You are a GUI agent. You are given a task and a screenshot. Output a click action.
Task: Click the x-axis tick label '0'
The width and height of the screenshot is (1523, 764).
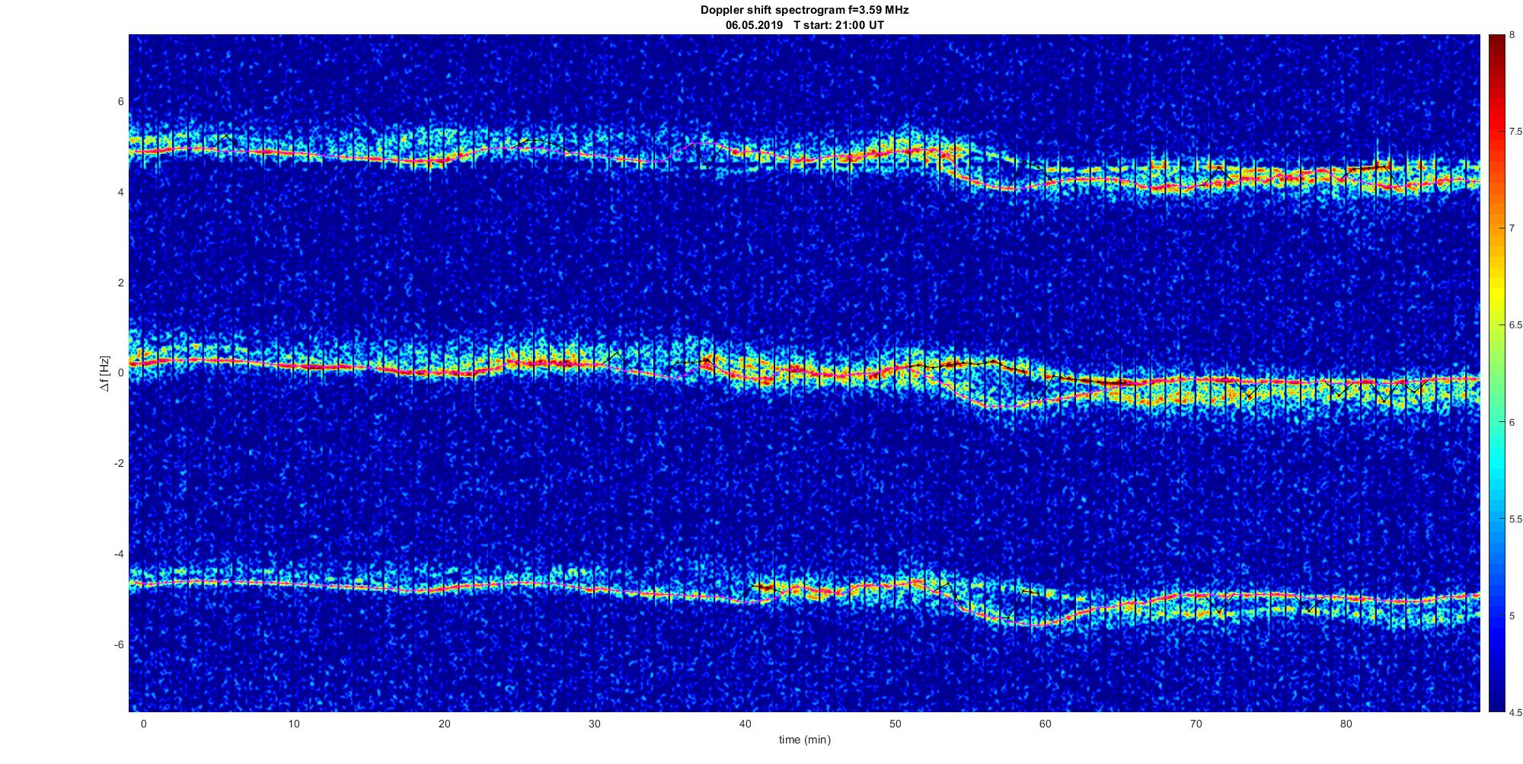click(143, 724)
